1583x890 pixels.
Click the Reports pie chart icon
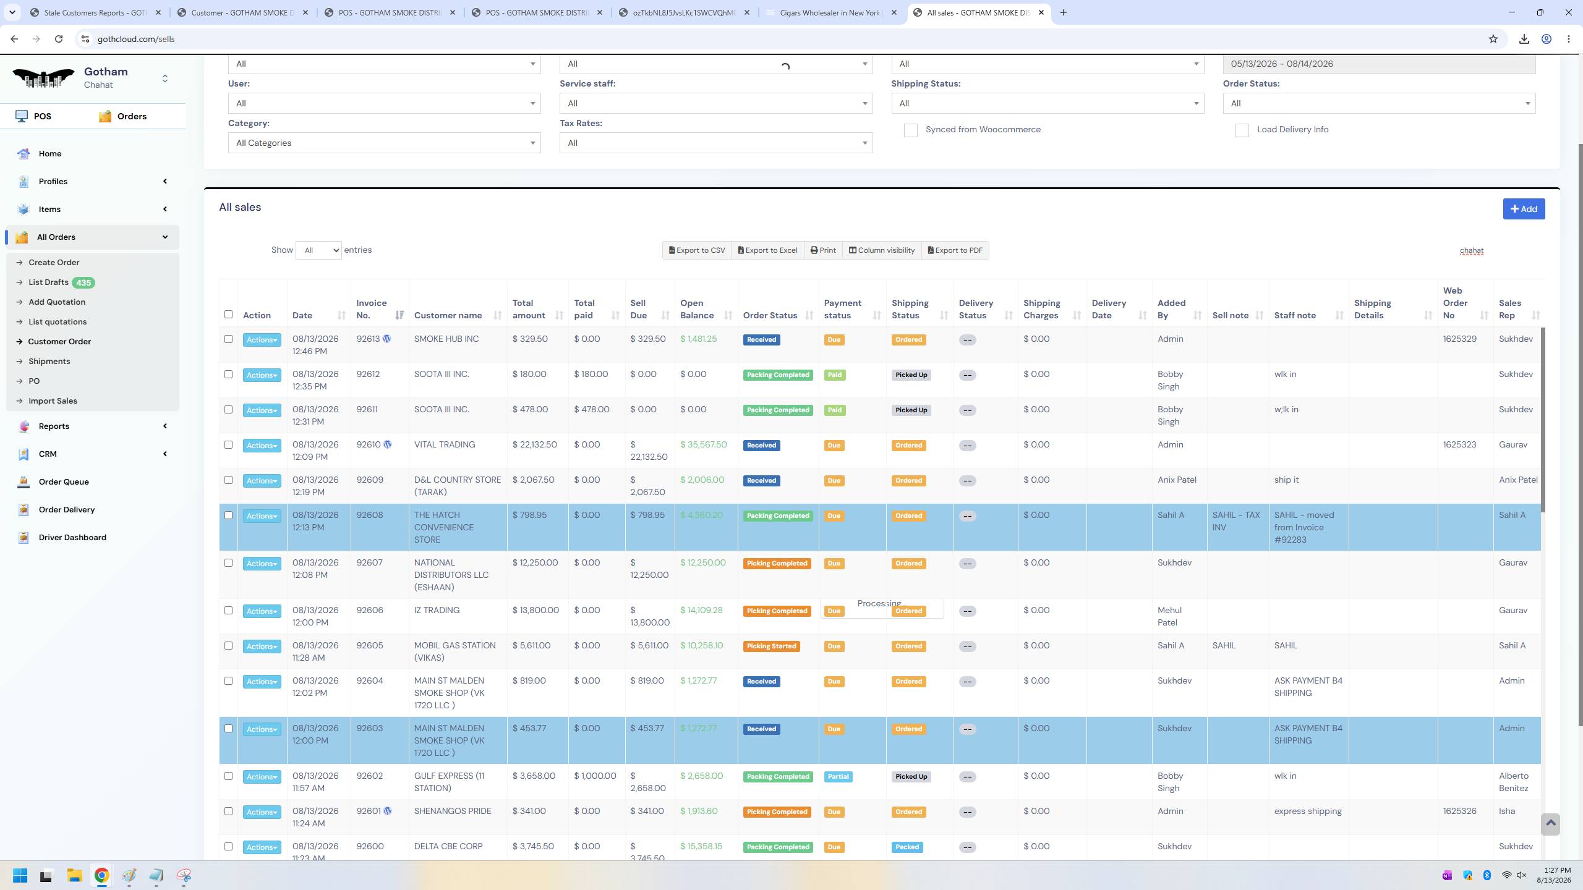coord(23,426)
